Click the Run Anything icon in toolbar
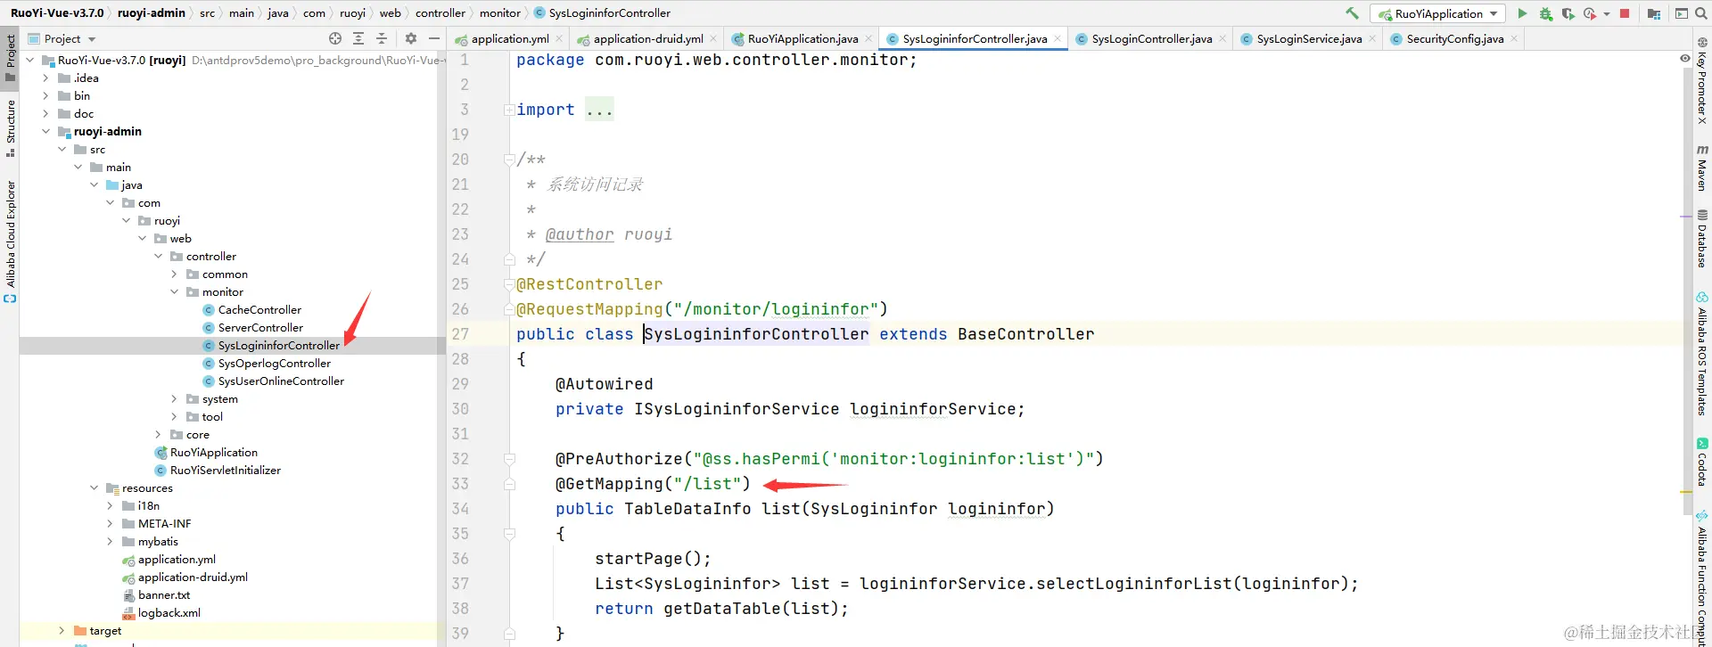This screenshot has height=647, width=1712. coord(1682,13)
